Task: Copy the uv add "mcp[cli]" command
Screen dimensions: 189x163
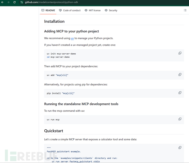Action: pyautogui.click(x=180, y=75)
